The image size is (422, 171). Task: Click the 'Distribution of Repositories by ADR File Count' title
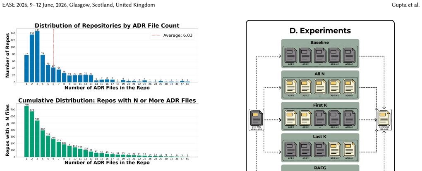coord(107,26)
